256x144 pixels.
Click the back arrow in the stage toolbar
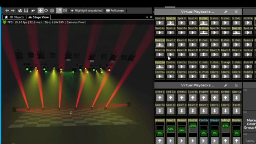(7, 11)
